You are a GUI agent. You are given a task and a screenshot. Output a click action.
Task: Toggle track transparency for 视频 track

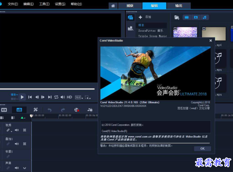pos(25,130)
